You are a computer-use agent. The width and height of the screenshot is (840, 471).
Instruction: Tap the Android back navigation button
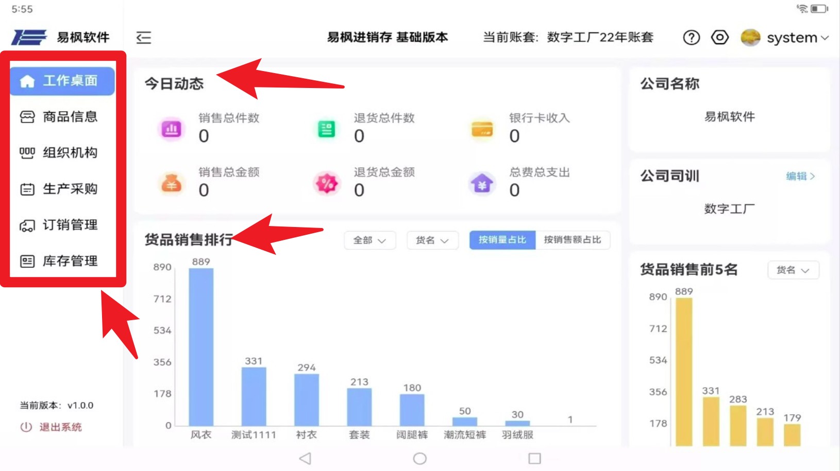(x=305, y=459)
